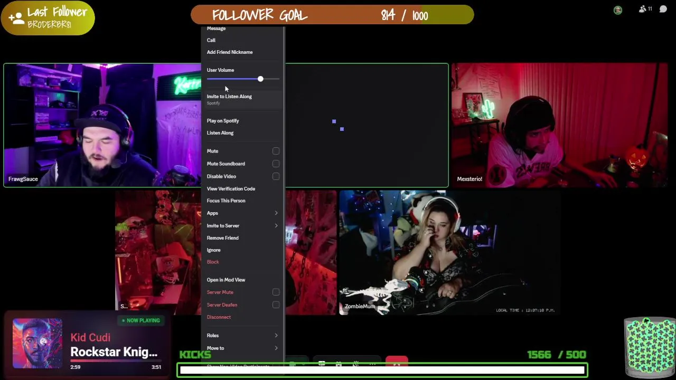Screen dimensions: 676x380
Task: Select FrawgSauce's video tile
Action: 102,125
